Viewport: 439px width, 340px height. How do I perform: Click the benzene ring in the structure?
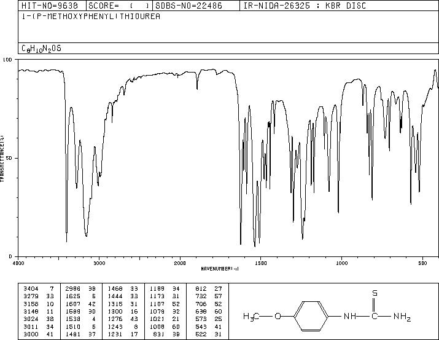[311, 316]
